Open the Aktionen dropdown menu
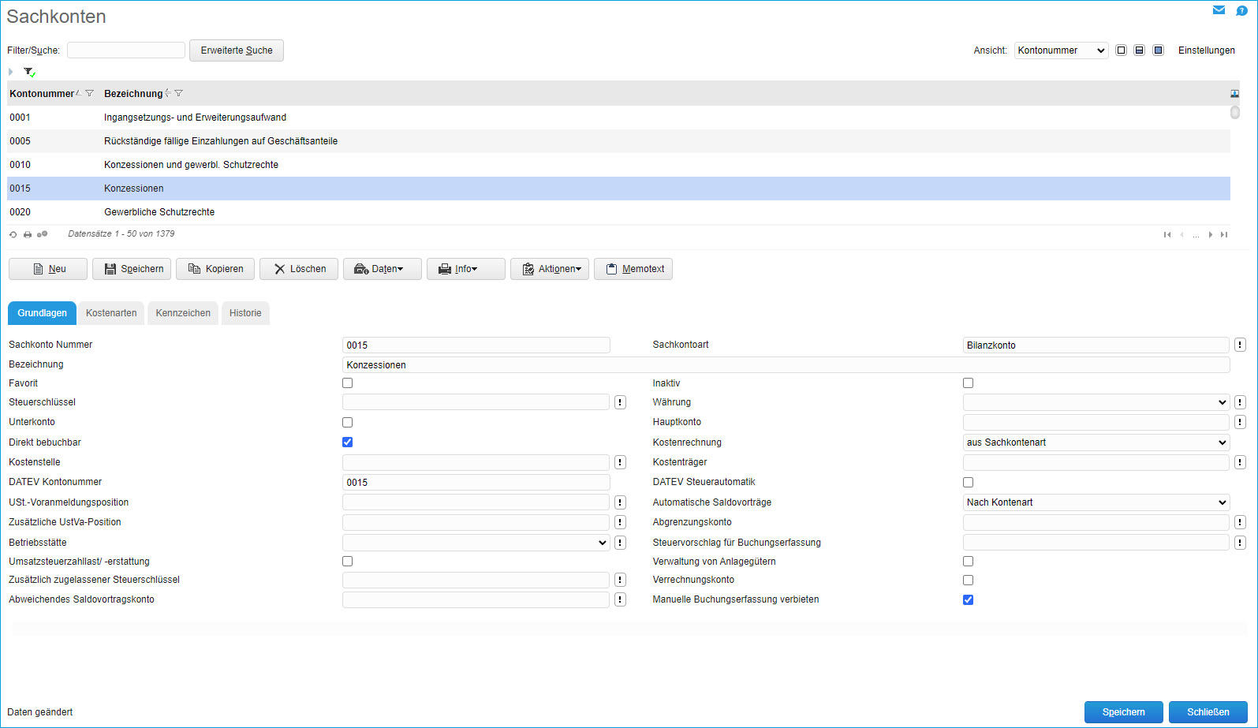Image resolution: width=1258 pixels, height=728 pixels. pyautogui.click(x=550, y=269)
